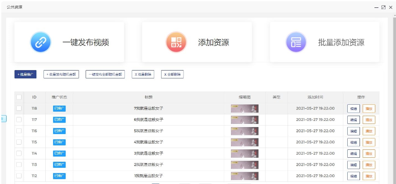Click 播放 for row 115
This screenshot has width=396, height=184.
pyautogui.click(x=369, y=142)
